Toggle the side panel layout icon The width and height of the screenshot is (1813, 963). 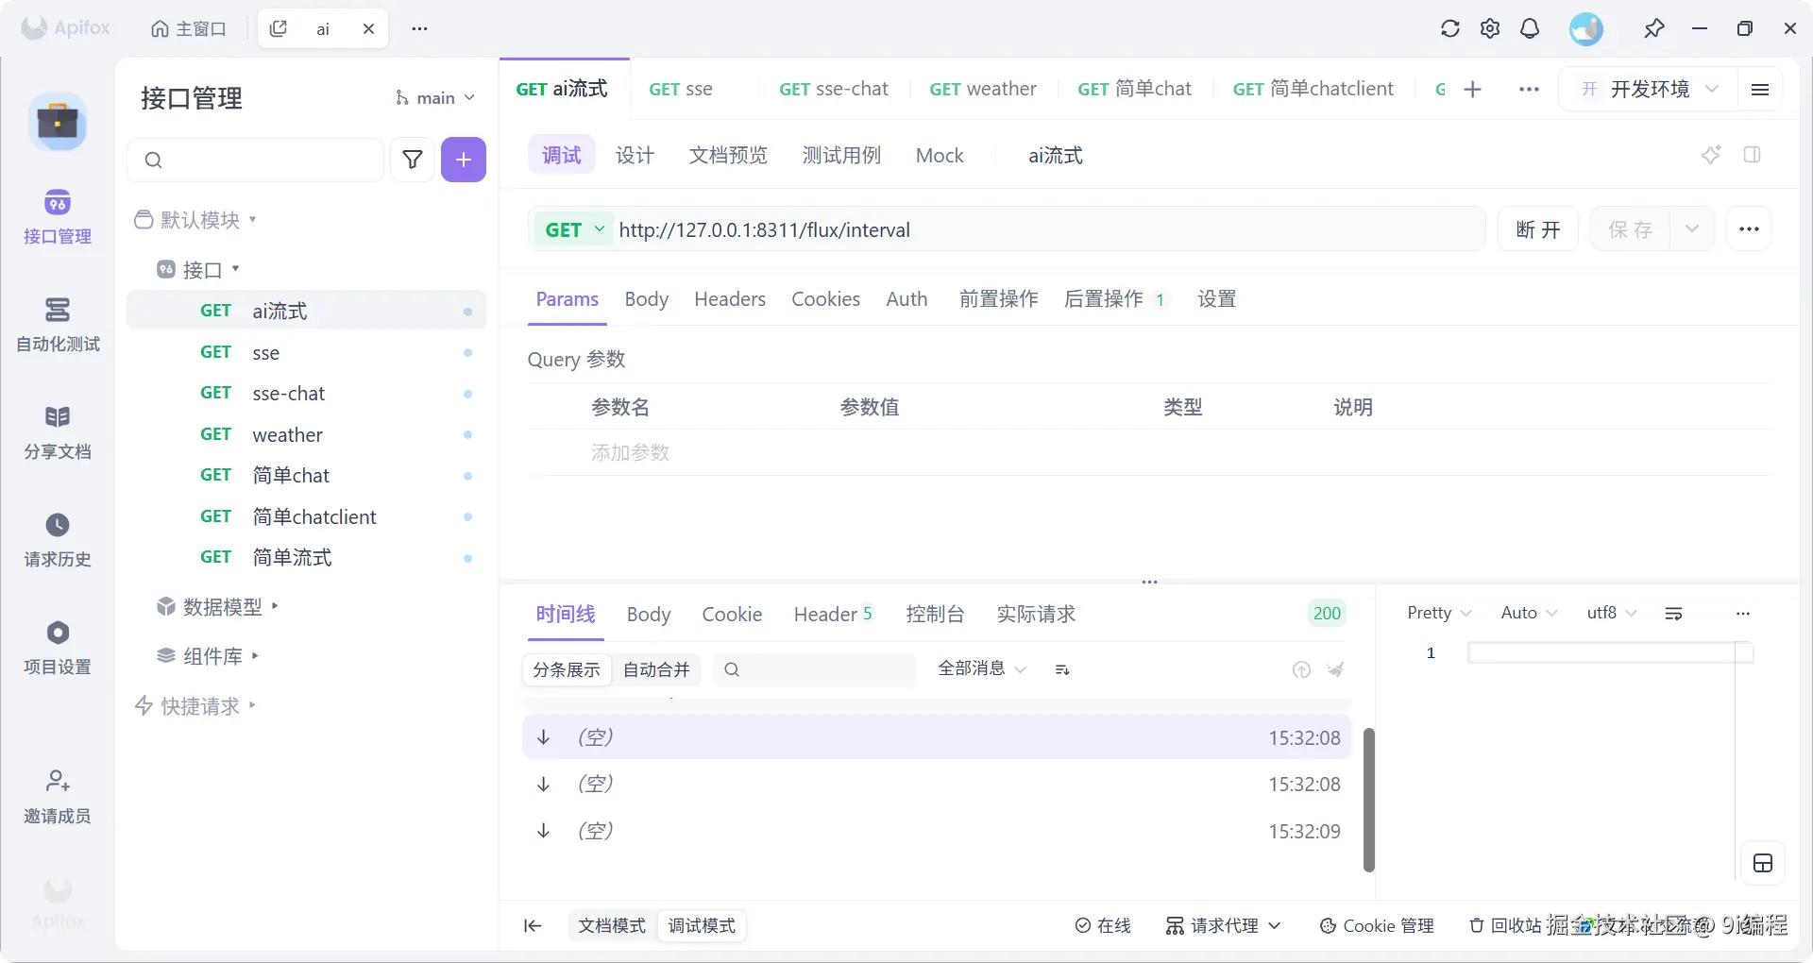(x=1753, y=155)
